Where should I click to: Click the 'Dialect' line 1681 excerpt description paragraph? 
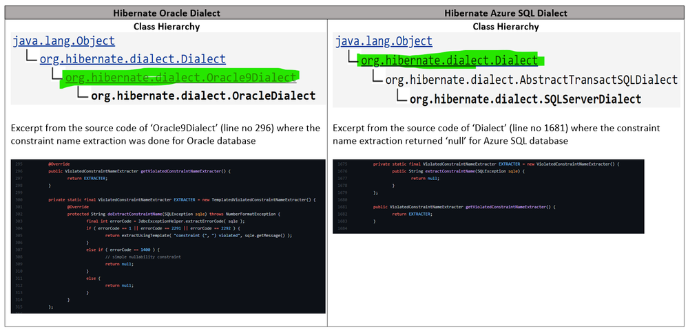tap(497, 134)
